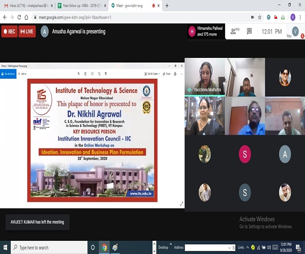The height and width of the screenshot is (254, 305).
Task: Click the video tile of man in teal shirt
Action: [x=245, y=77]
